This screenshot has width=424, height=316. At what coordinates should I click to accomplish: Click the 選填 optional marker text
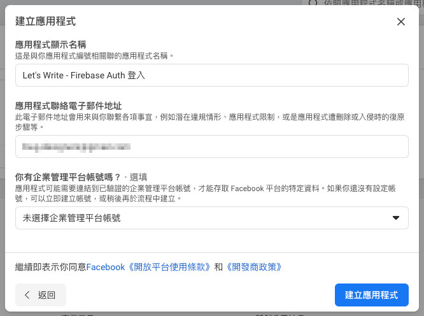pos(139,177)
